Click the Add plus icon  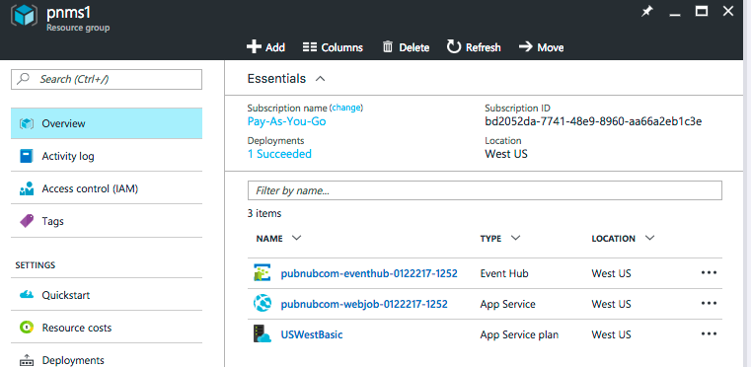(254, 47)
